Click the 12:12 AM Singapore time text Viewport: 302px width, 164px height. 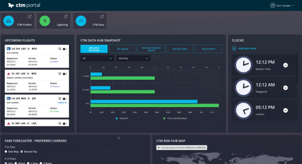click(x=265, y=85)
